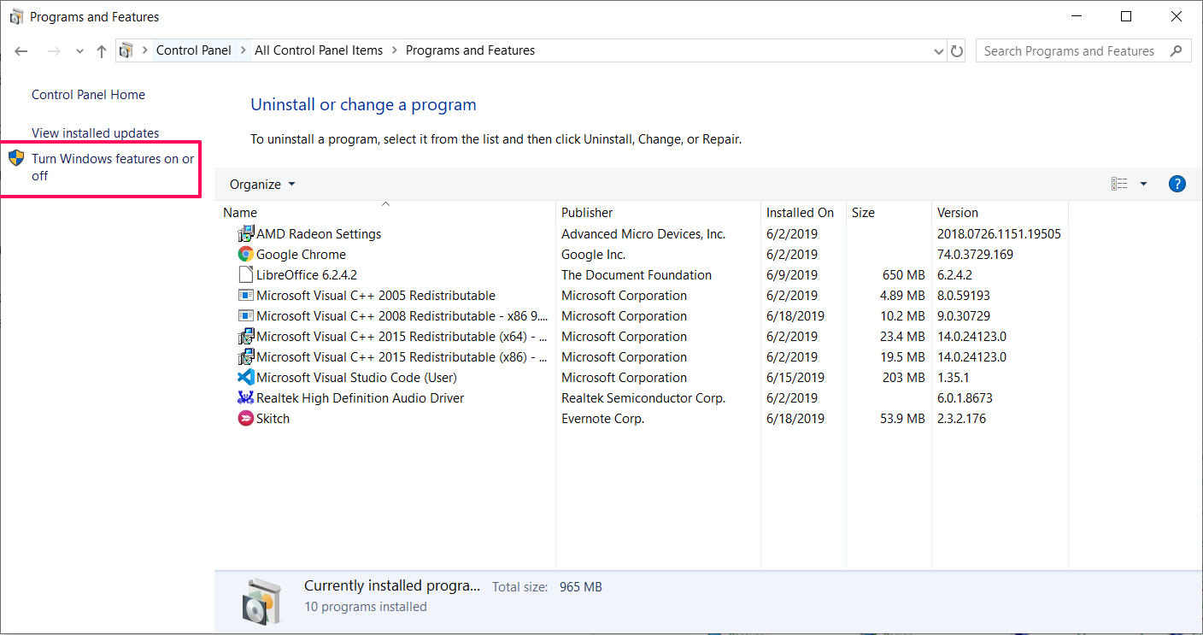Open help with the question mark icon

tap(1177, 184)
